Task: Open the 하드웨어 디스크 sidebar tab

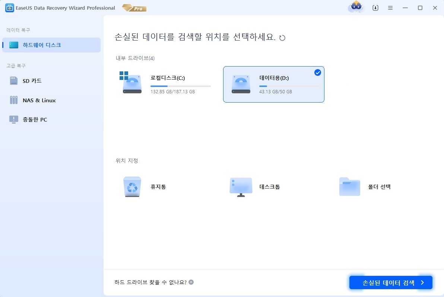Action: pos(51,45)
